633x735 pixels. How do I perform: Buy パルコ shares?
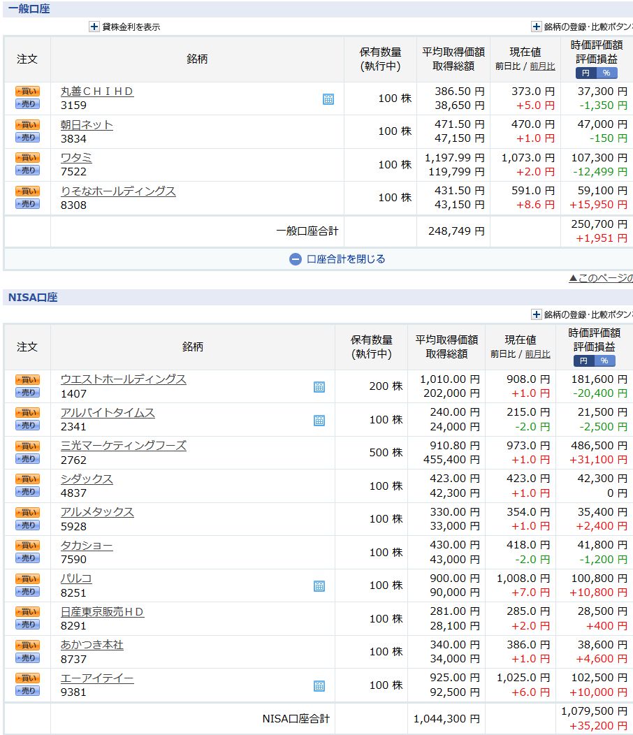point(27,579)
